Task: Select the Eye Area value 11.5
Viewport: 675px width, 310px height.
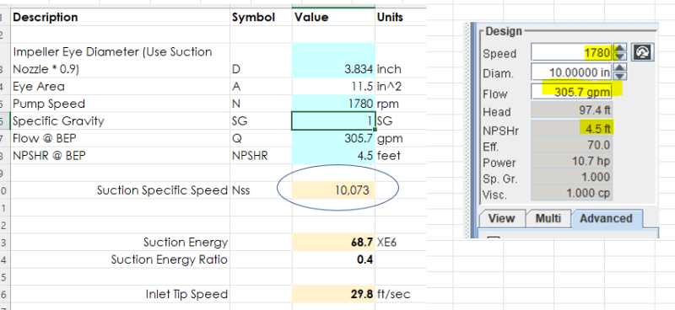Action: pos(333,87)
